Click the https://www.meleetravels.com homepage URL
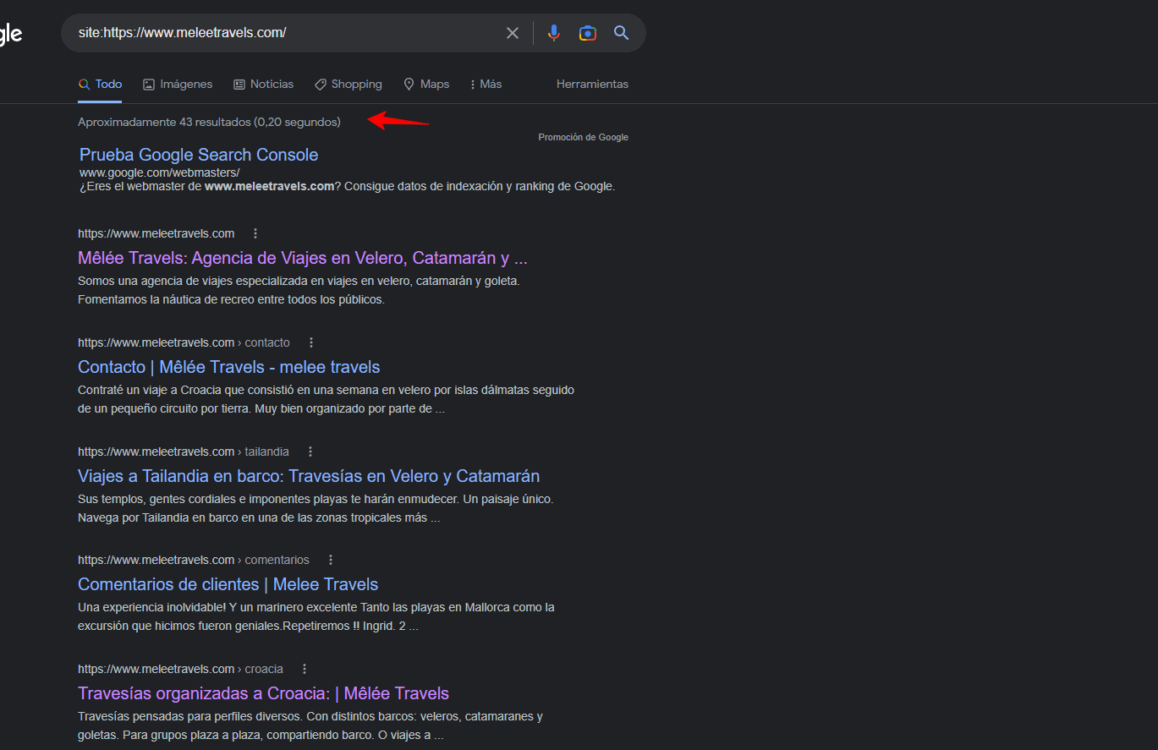Viewport: 1158px width, 750px height. click(156, 233)
